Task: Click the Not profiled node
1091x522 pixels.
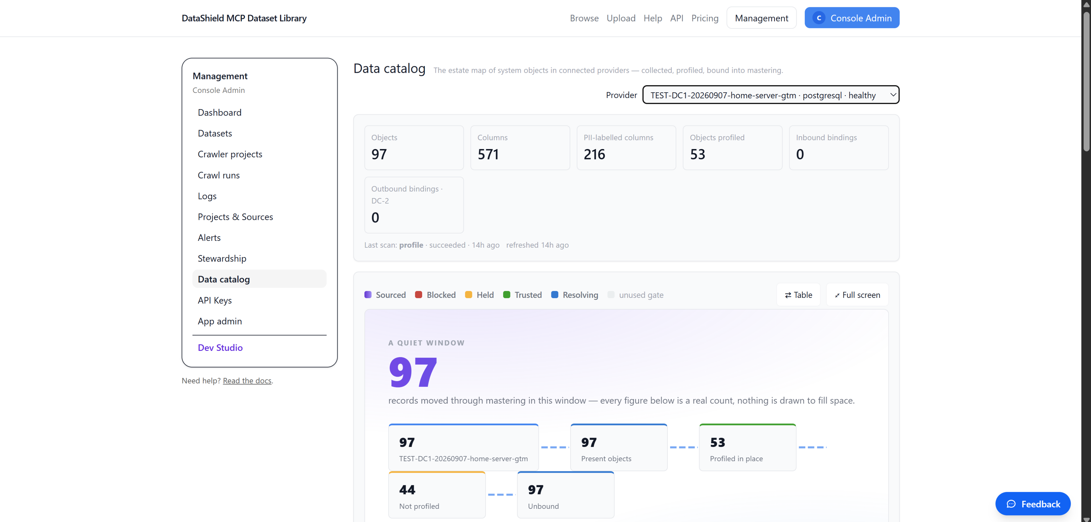Action: point(437,494)
